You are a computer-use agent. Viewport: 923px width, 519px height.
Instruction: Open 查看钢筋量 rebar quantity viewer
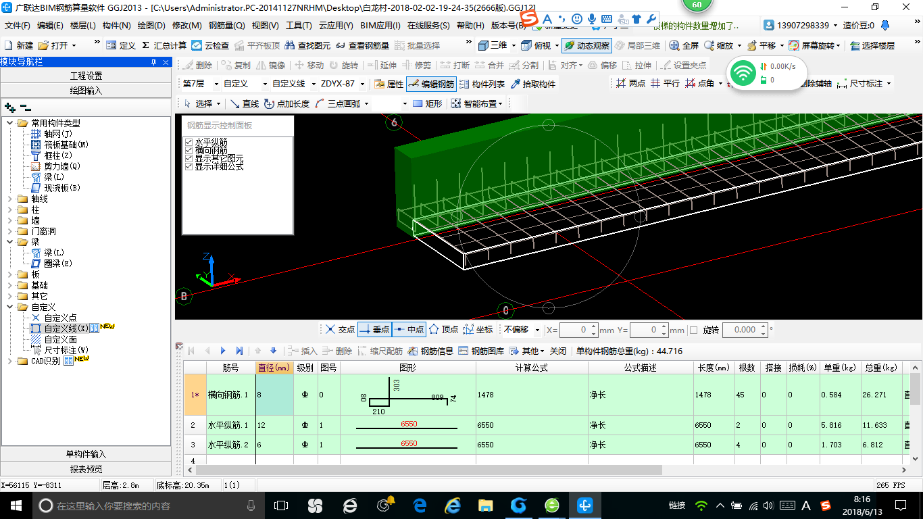click(x=361, y=45)
